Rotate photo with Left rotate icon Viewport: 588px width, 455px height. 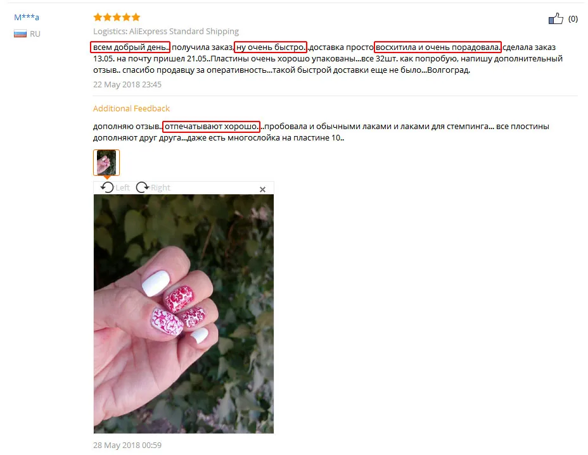point(107,187)
